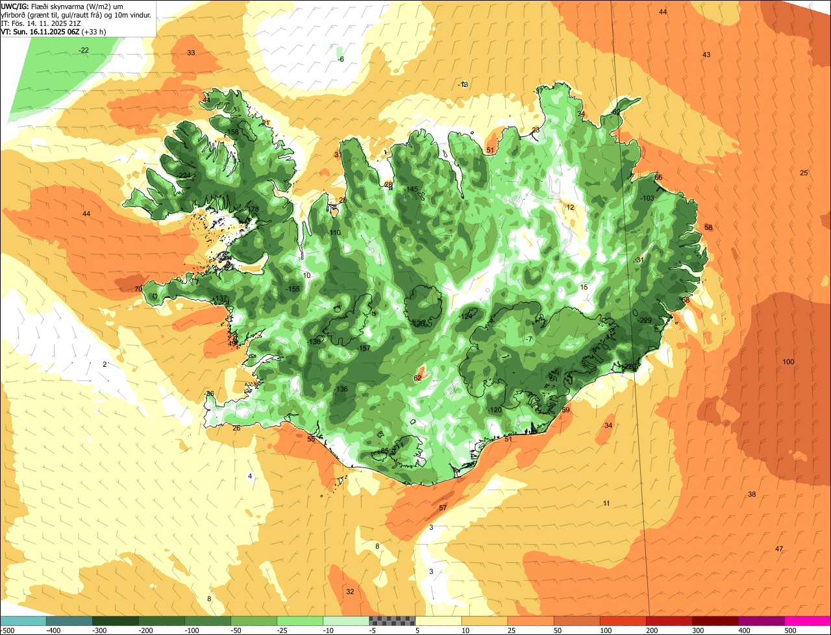This screenshot has height=635, width=831.
Task: Click the map value "12" in the northeast interior
Action: (570, 207)
